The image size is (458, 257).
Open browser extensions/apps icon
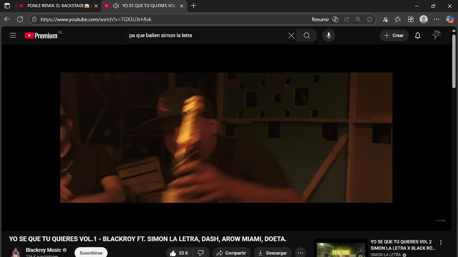(411, 19)
